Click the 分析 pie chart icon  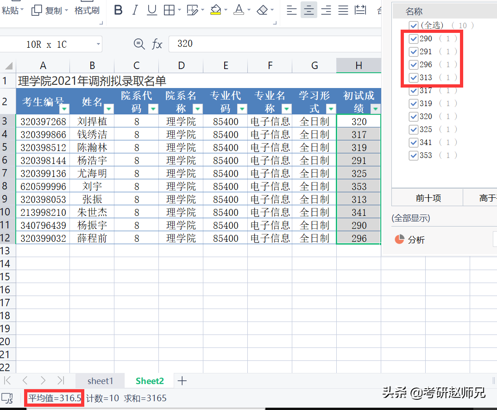pyautogui.click(x=399, y=240)
